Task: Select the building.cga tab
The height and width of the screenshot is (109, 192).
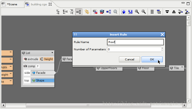Action: (39, 4)
